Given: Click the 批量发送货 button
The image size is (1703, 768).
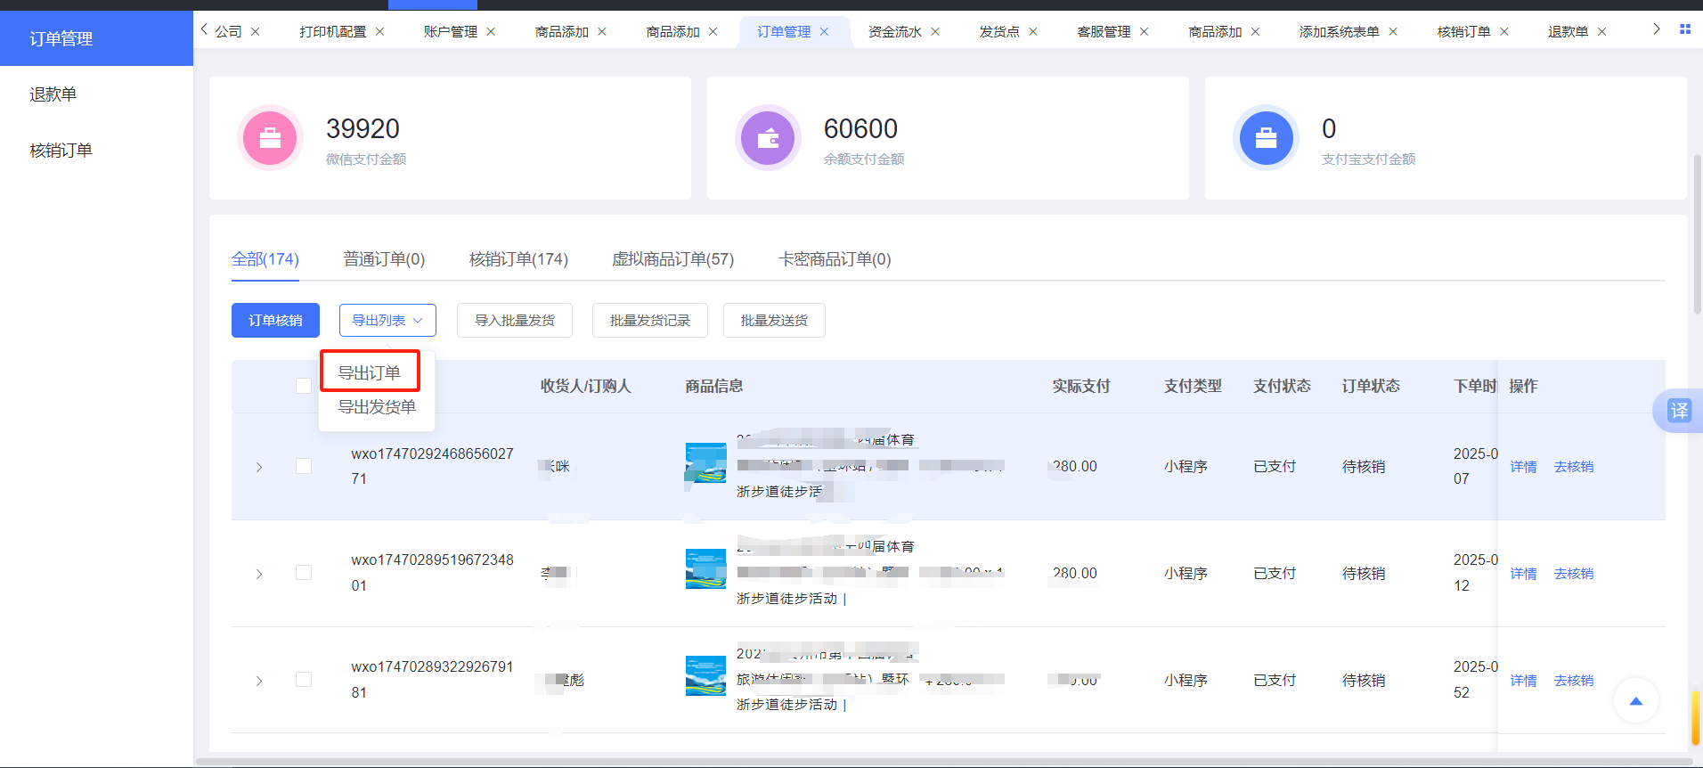Looking at the screenshot, I should [x=774, y=320].
